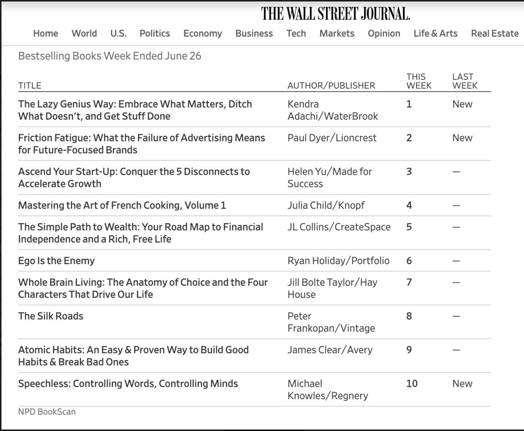
Task: Open the Life & Arts section
Action: coord(435,34)
